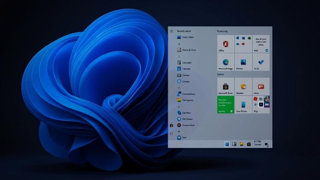
Task: Open the News tile
Action: pyautogui.click(x=261, y=86)
